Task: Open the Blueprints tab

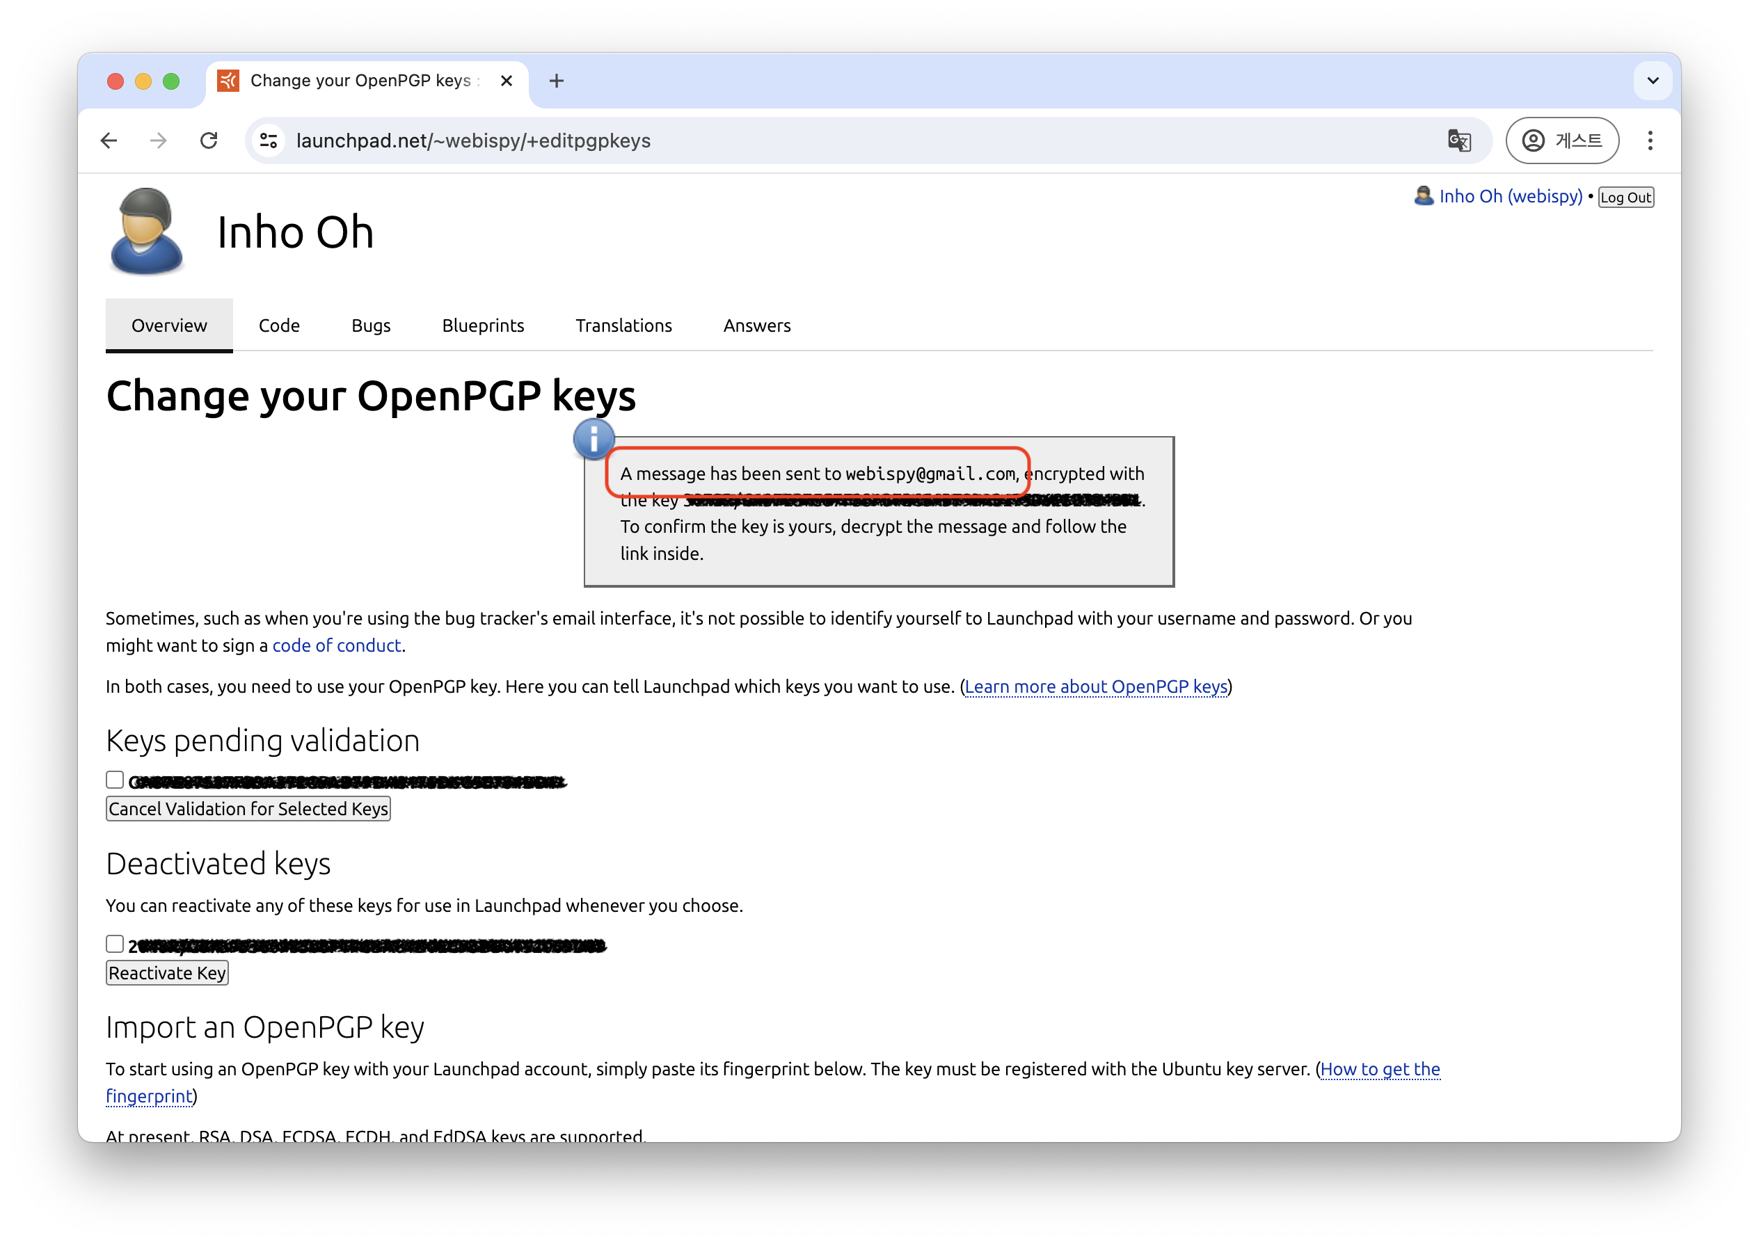Action: [482, 325]
